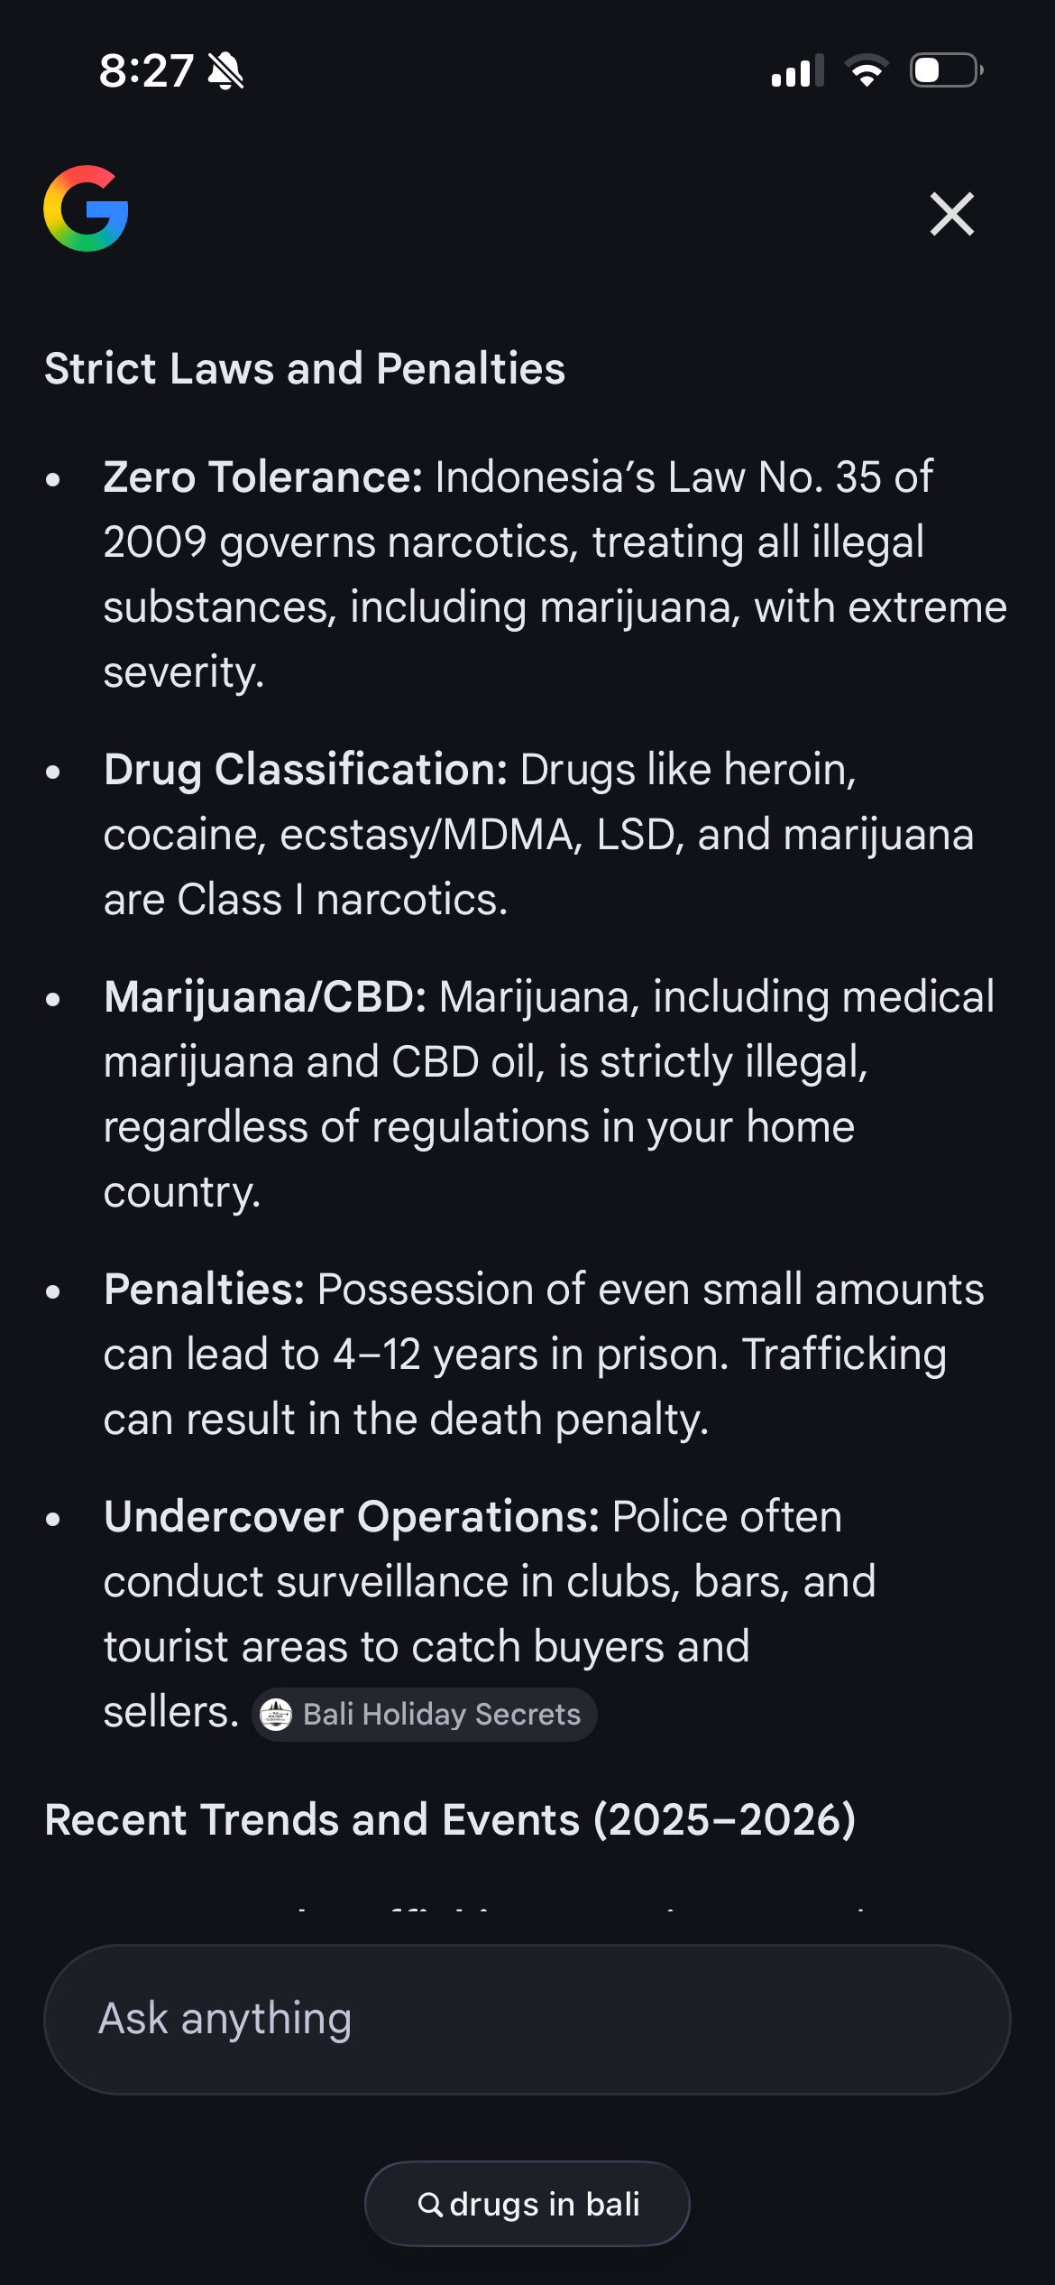This screenshot has width=1055, height=2285.
Task: Select the Strict Laws and Penalties heading
Action: point(305,368)
